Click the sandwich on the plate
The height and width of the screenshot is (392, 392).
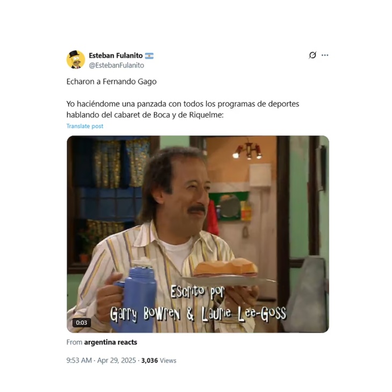(225, 268)
